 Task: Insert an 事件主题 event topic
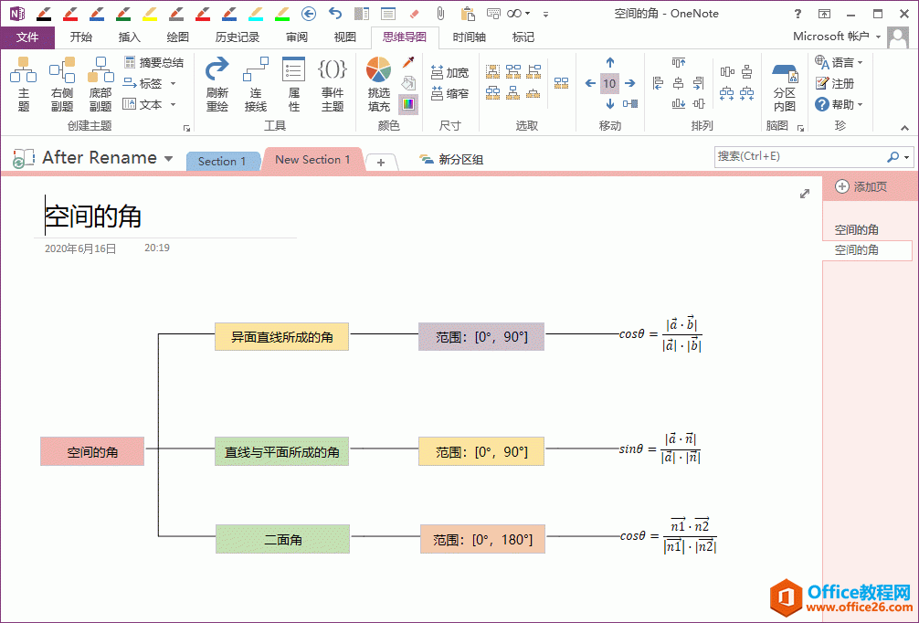pyautogui.click(x=332, y=83)
